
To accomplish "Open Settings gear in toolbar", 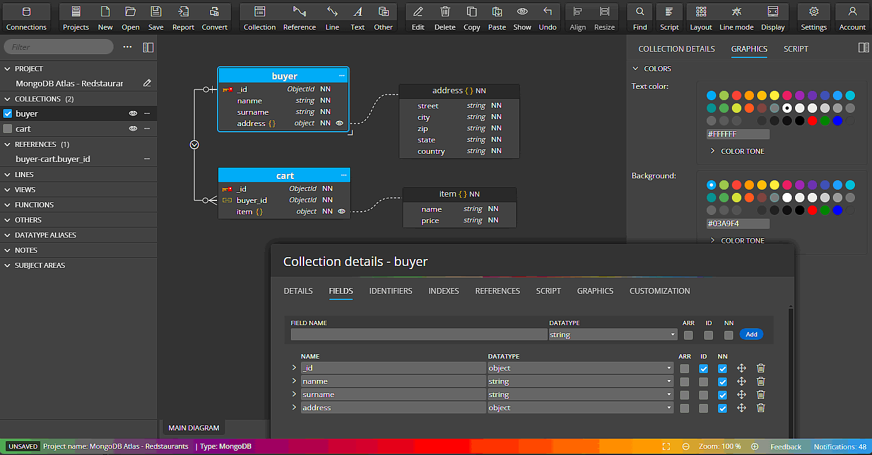I will pyautogui.click(x=814, y=18).
